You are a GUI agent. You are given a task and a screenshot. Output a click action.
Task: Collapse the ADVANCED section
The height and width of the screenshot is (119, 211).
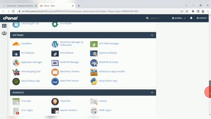tap(152, 93)
